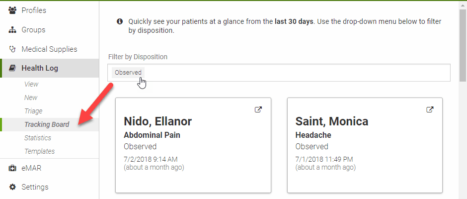467x199 pixels.
Task: Click the Groups hierarchy icon
Action: click(x=12, y=30)
